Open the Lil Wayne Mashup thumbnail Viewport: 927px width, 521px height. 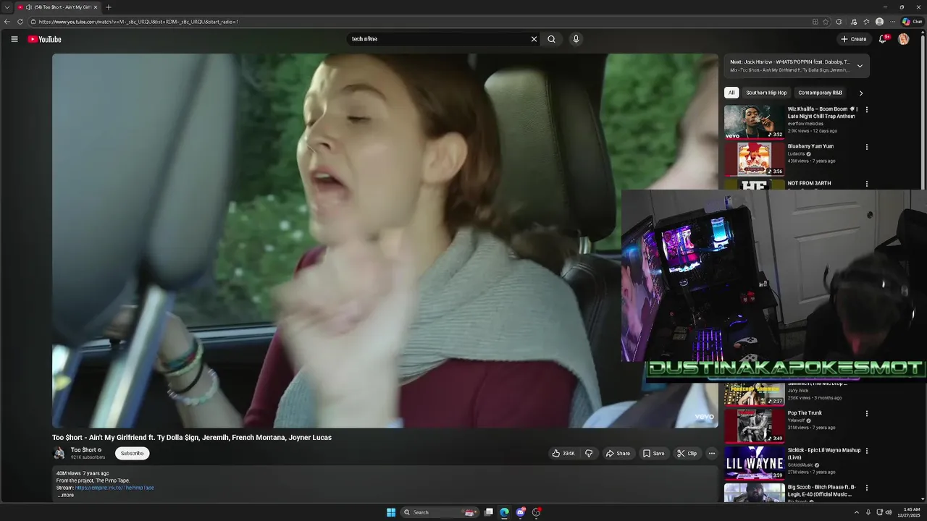coord(755,462)
